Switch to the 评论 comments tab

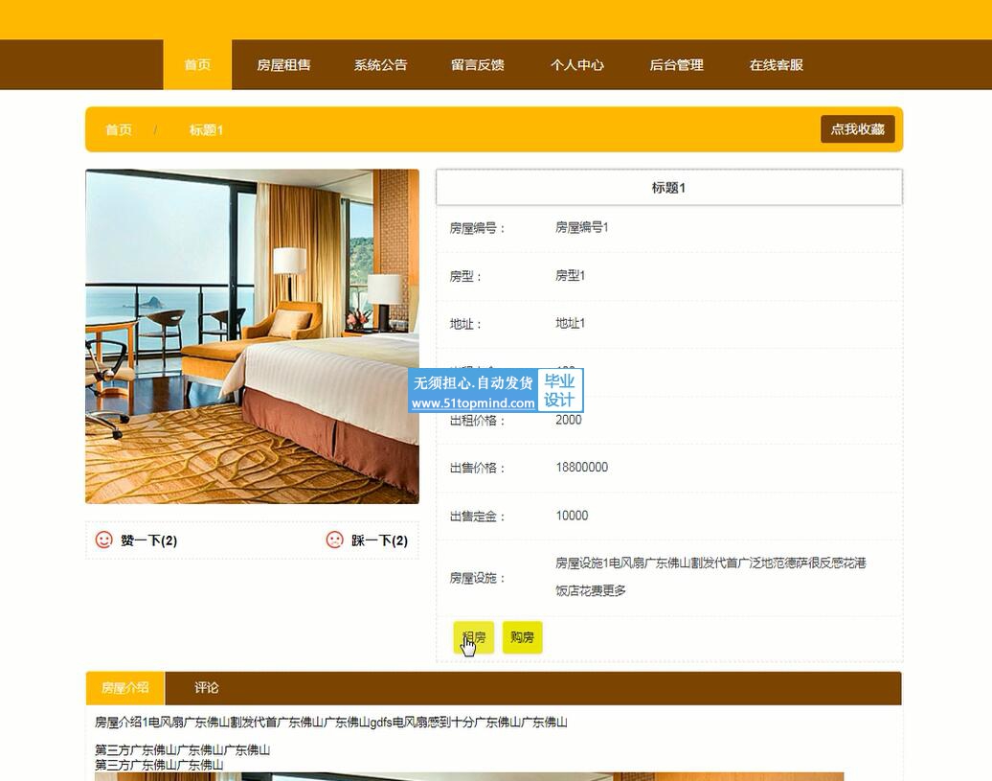(x=206, y=688)
